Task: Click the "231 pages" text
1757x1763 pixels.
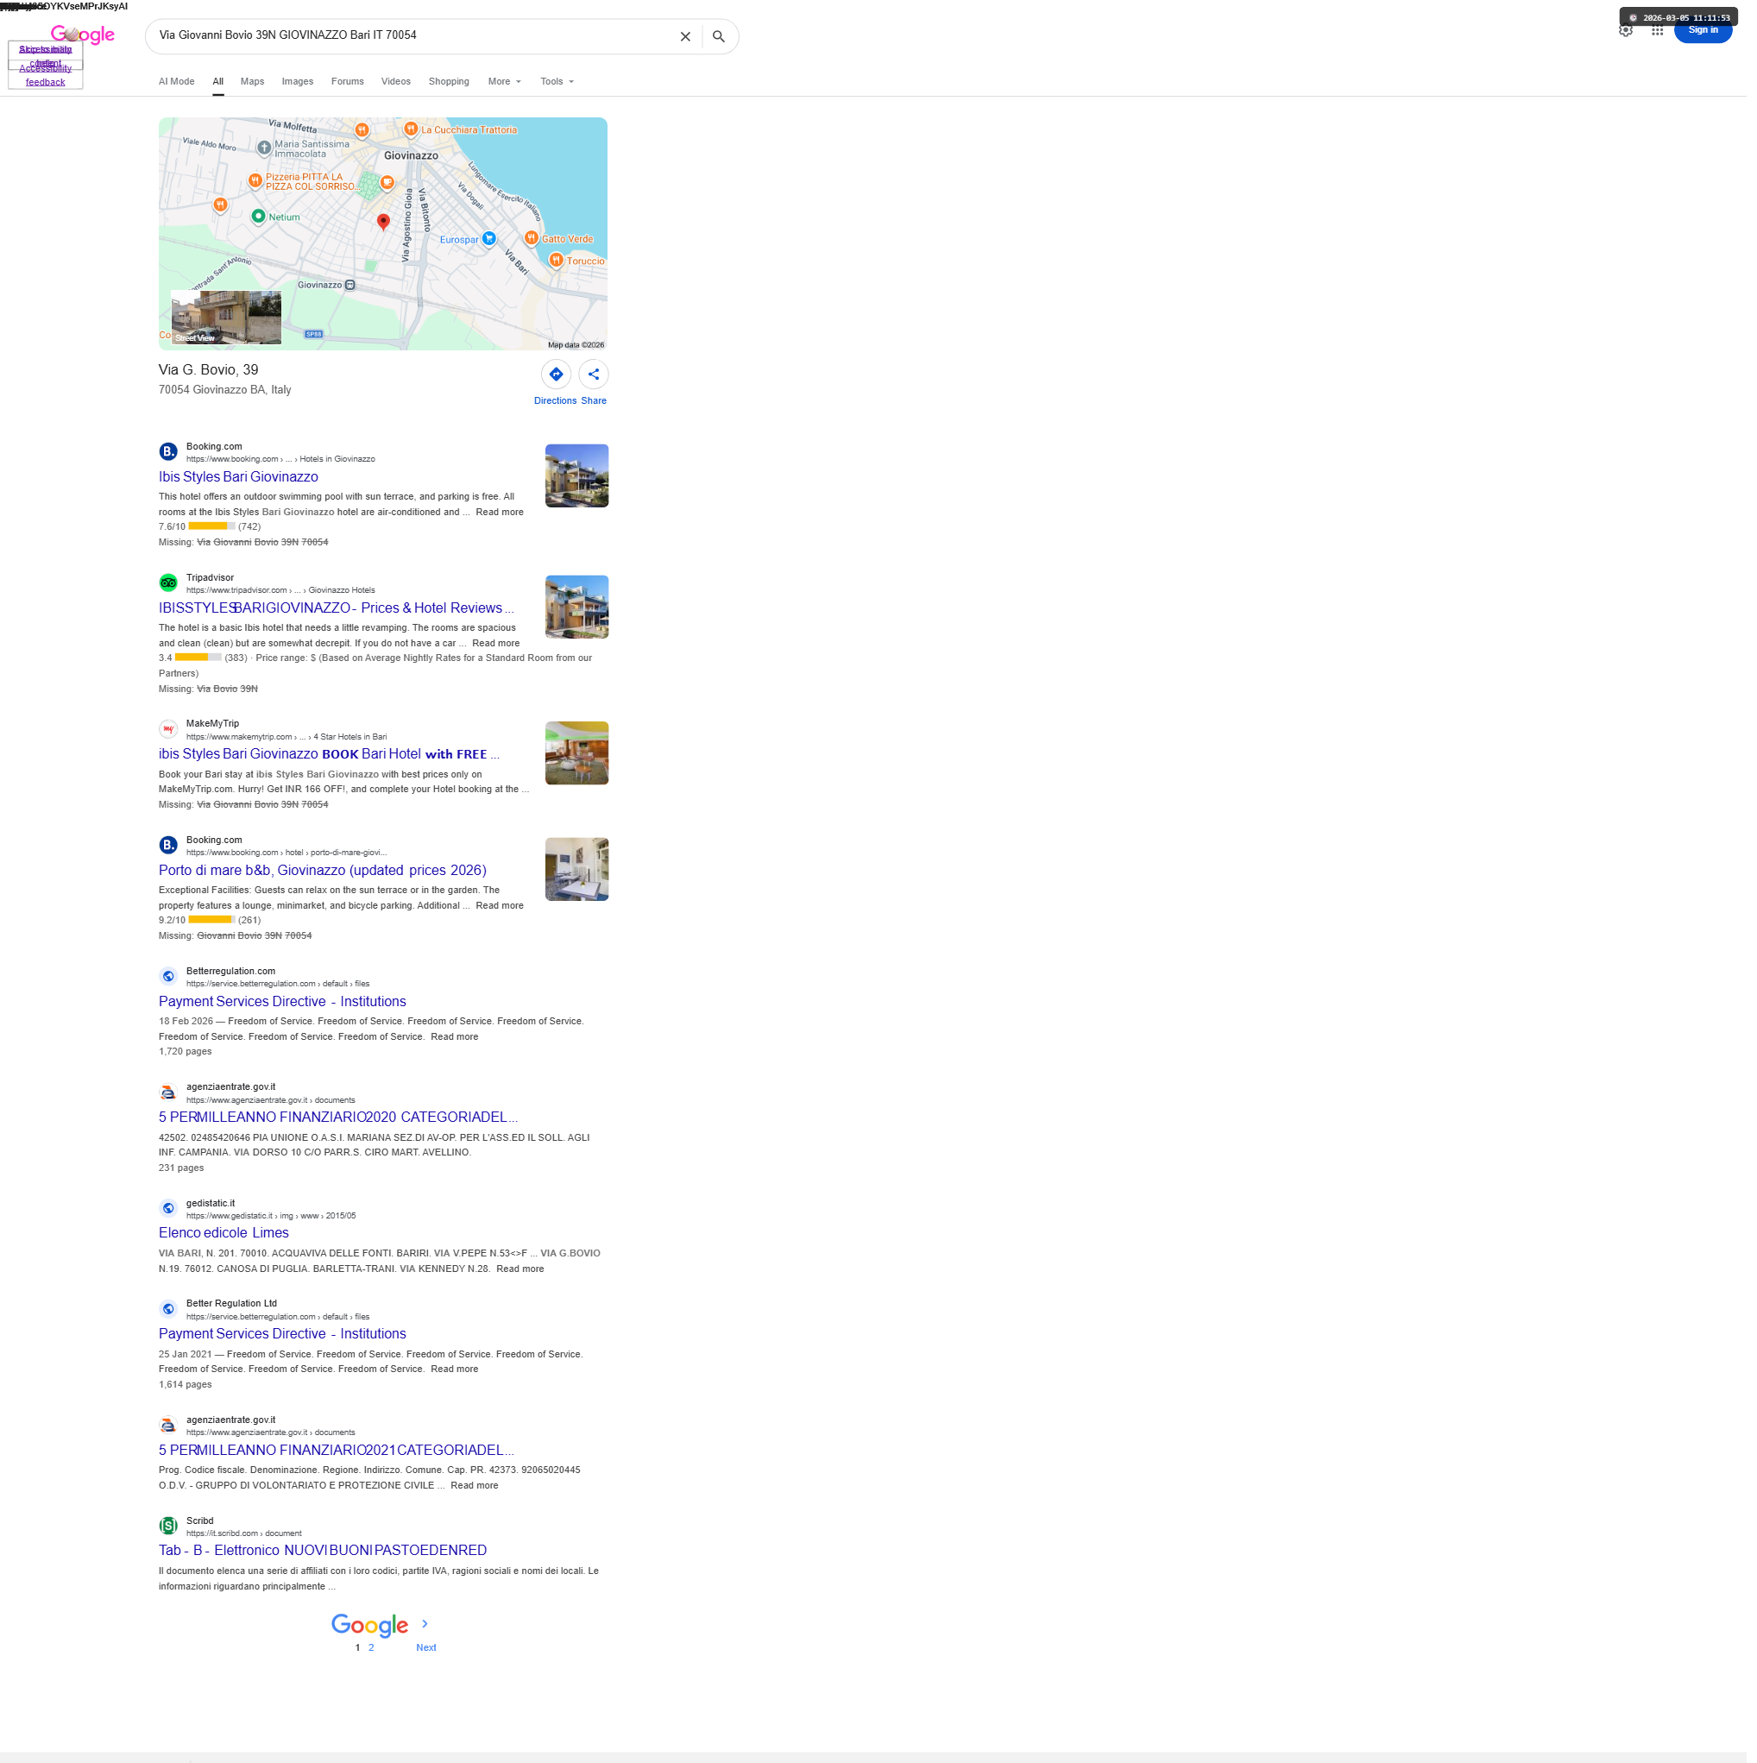Action: (183, 1174)
